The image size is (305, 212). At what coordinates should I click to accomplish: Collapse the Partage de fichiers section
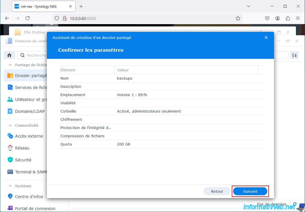[x=10, y=65]
